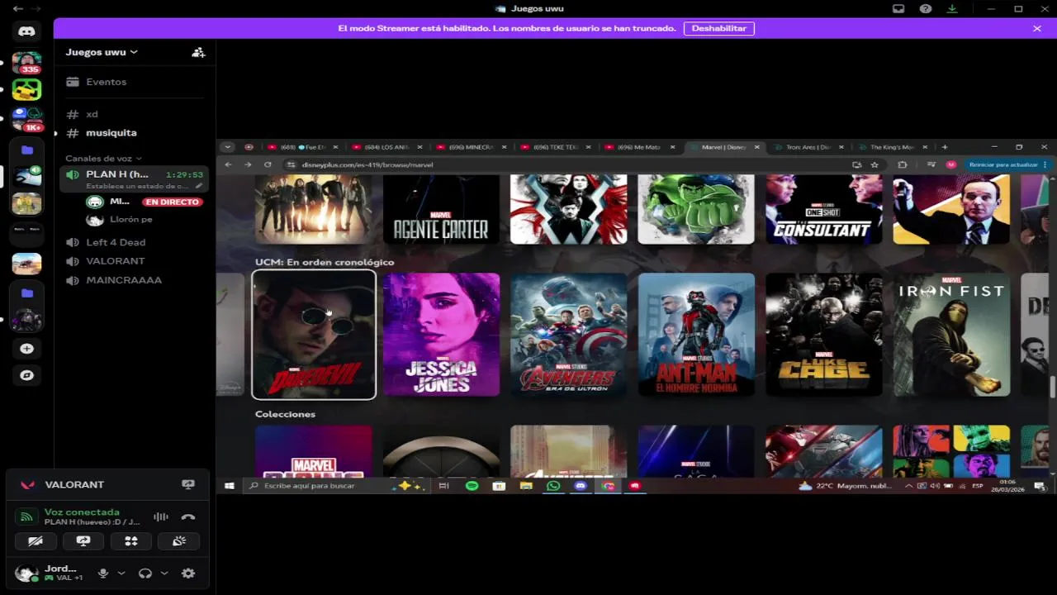1057x595 pixels.
Task: Deafen with the headphones icon
Action: coord(145,573)
